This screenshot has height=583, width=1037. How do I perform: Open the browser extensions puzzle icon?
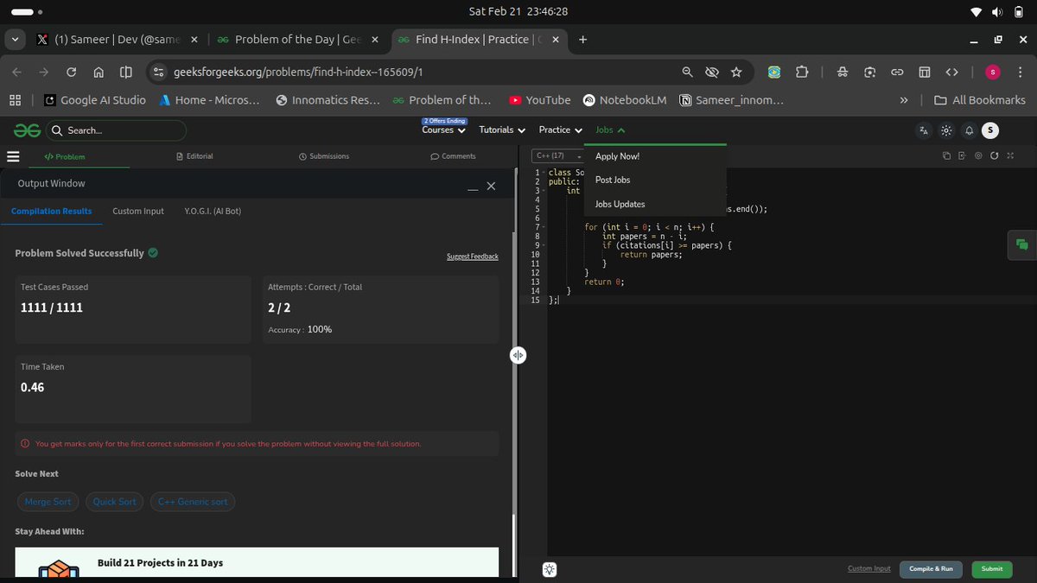tap(801, 73)
